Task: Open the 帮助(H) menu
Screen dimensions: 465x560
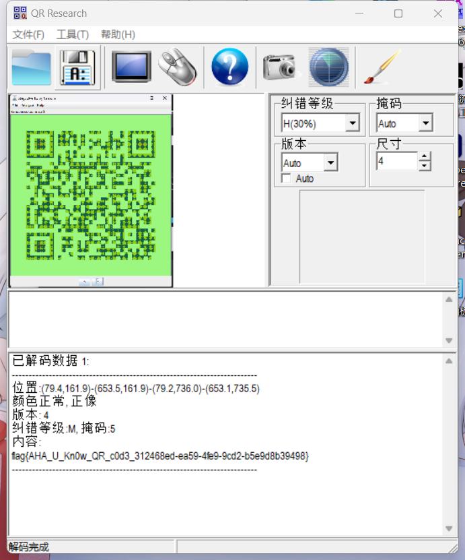Action: [x=118, y=34]
